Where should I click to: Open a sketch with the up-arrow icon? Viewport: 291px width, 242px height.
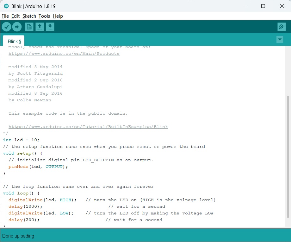40,27
